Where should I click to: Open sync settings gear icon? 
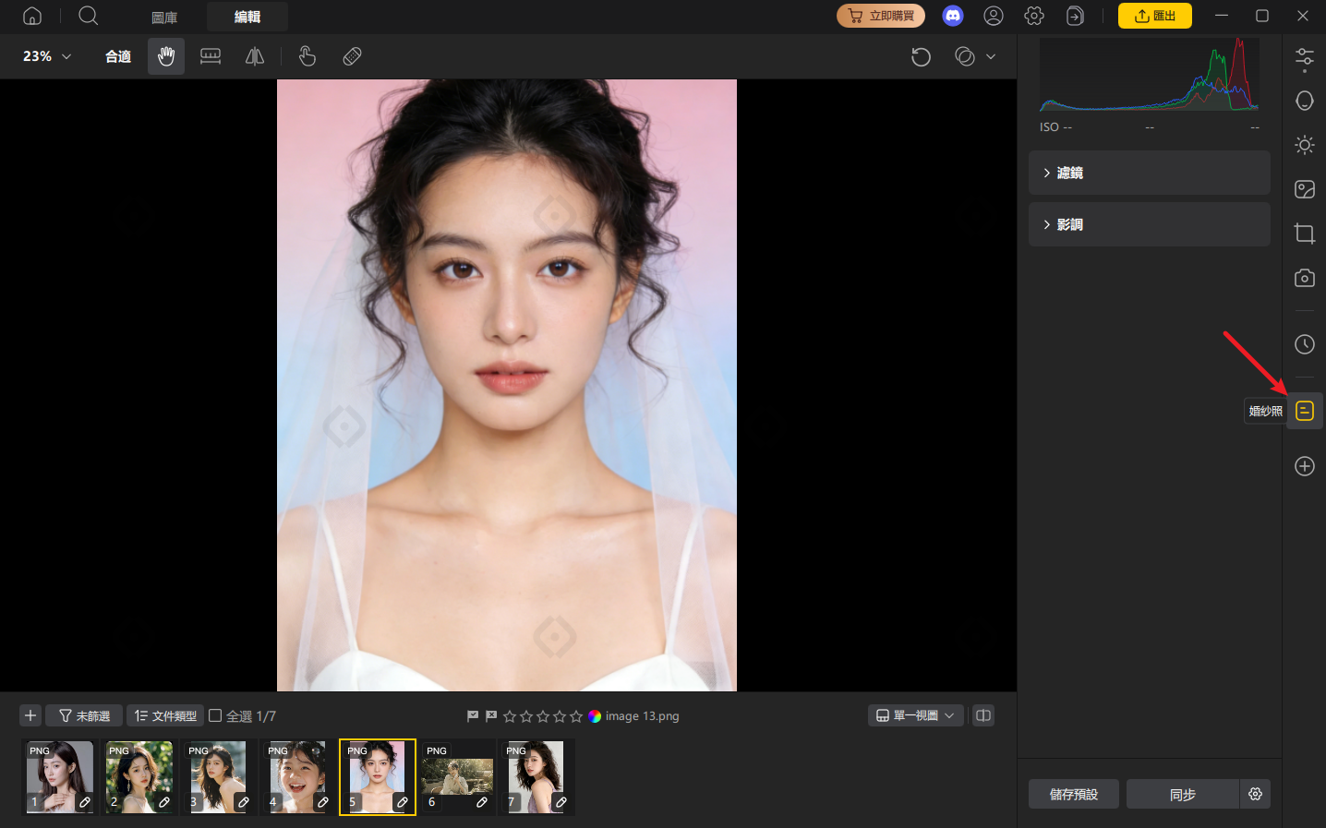tap(1255, 794)
